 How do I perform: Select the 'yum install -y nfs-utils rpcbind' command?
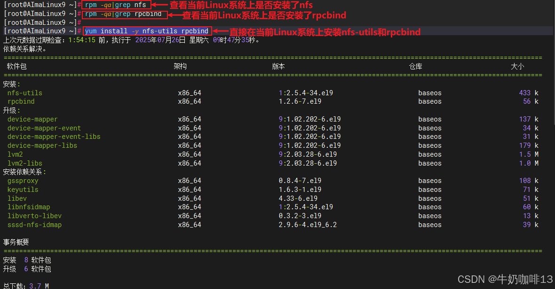[147, 31]
